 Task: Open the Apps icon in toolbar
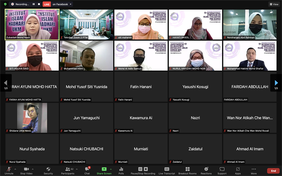tap(238, 169)
